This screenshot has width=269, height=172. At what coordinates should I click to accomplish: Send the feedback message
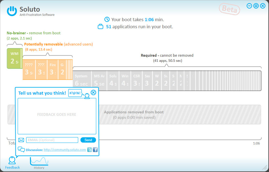point(88,140)
